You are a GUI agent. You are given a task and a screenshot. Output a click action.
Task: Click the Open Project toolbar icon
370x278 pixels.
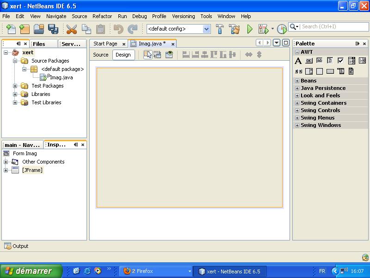[x=39, y=29]
